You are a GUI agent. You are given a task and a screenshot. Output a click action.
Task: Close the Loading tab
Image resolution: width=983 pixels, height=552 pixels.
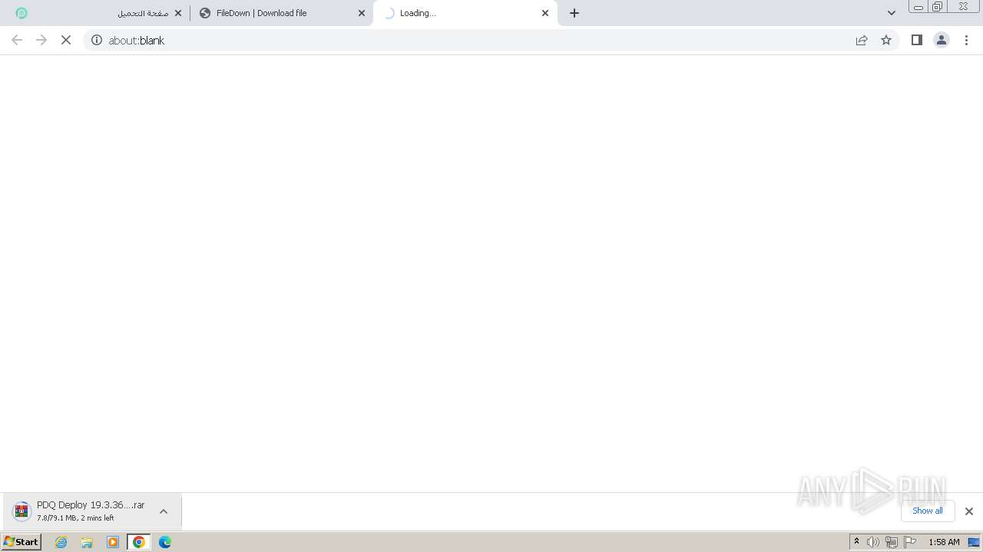pos(545,13)
